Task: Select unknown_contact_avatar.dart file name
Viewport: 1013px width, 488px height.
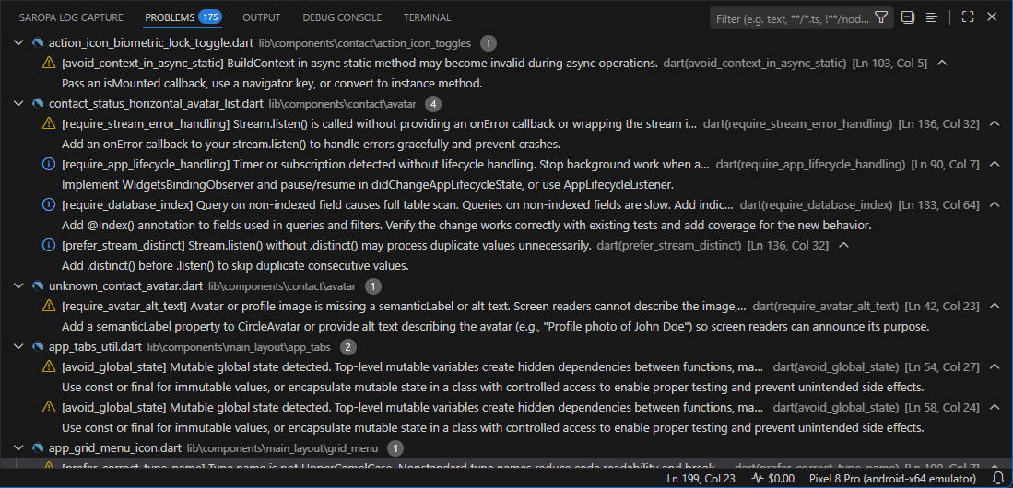Action: pos(126,286)
